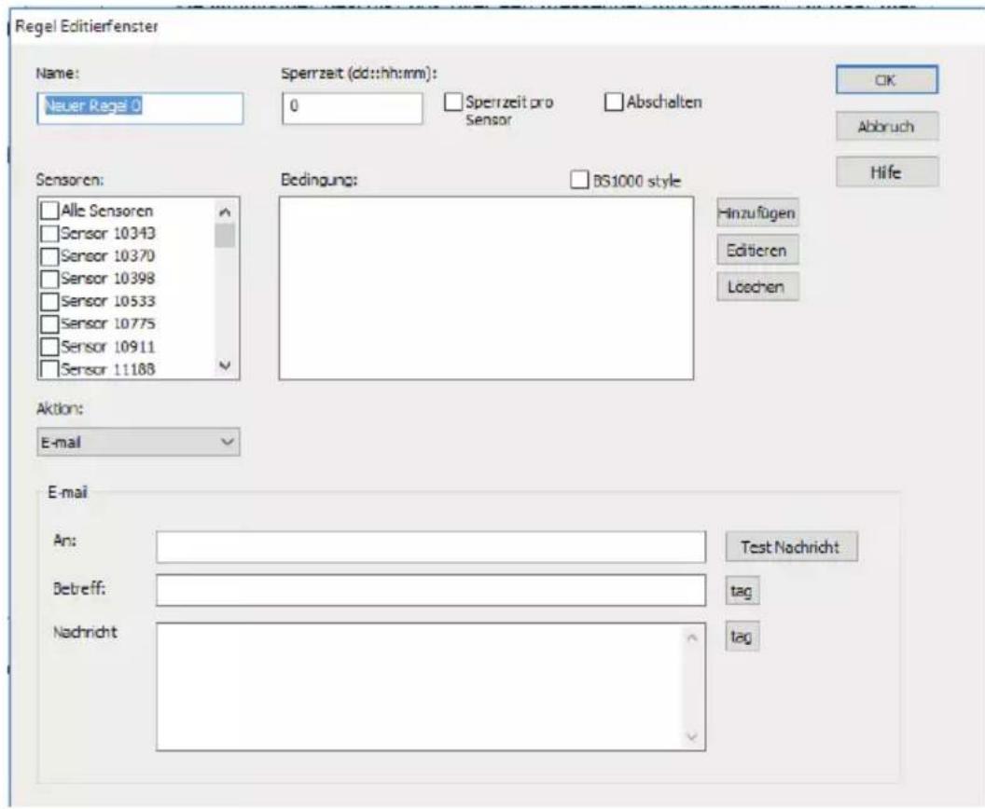Cancel with the Abbruch button
The width and height of the screenshot is (985, 809).
(x=886, y=126)
